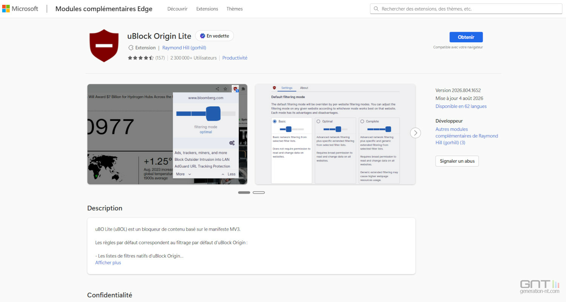The height and width of the screenshot is (302, 566).
Task: Click 'Compatible avec votre navigateur' text
Action: [x=458, y=47]
